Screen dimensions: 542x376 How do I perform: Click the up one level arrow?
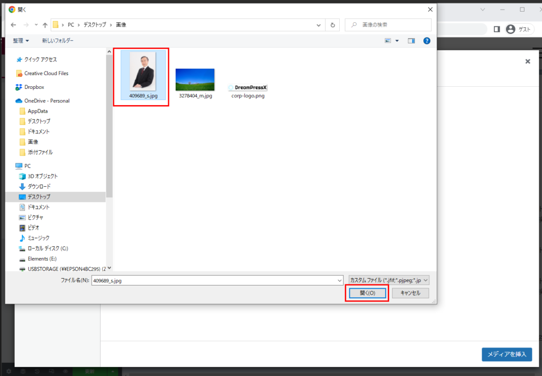(45, 25)
